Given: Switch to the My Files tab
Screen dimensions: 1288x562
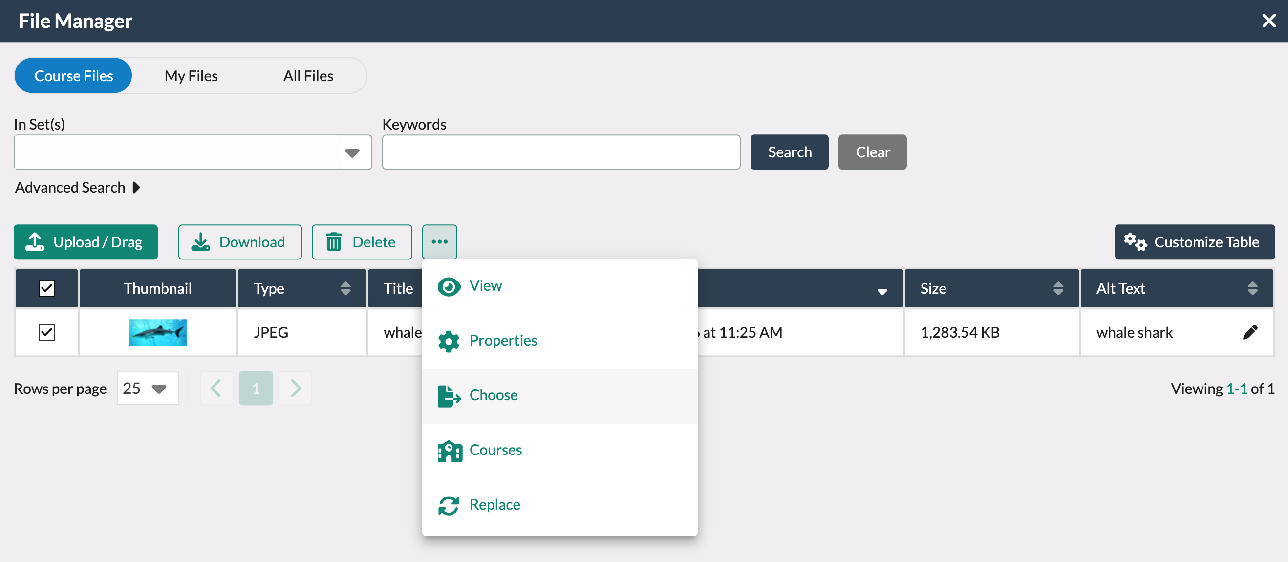Looking at the screenshot, I should (191, 75).
